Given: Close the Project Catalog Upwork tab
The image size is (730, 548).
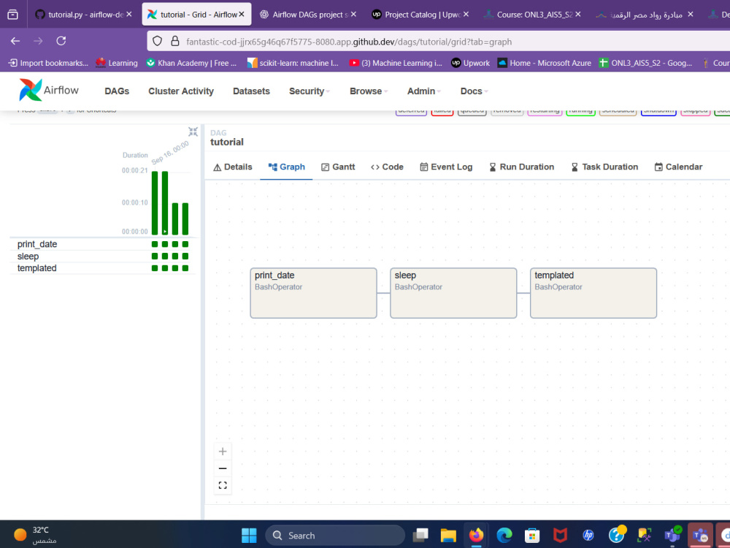Looking at the screenshot, I should (x=466, y=15).
